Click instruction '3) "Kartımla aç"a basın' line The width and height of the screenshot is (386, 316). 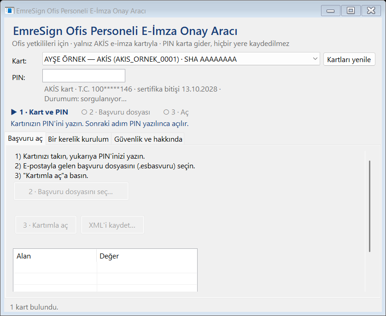[52, 176]
